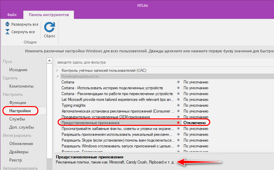Image resolution: width=274 pixels, height=170 pixels.
Task: Collapse the Конфиденциальность group
Action: (x=58, y=76)
